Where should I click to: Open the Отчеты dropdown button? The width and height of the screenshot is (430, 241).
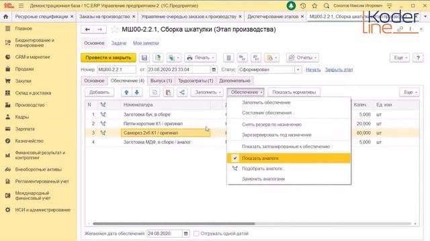(x=302, y=58)
